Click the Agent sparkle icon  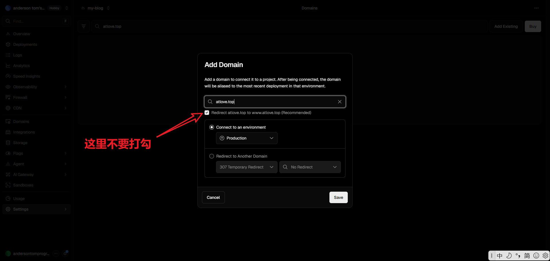pyautogui.click(x=8, y=164)
